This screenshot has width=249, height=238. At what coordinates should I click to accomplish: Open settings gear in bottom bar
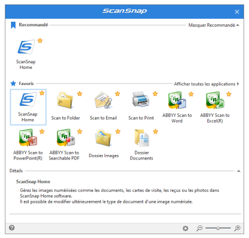pyautogui.click(x=186, y=228)
